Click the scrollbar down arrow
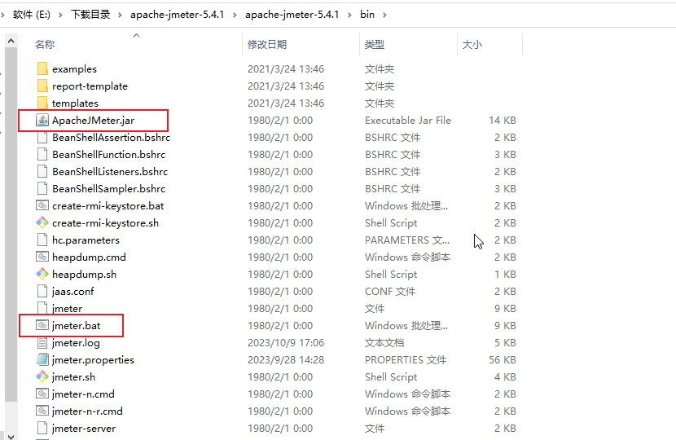This screenshot has height=440, width=676. 11,436
